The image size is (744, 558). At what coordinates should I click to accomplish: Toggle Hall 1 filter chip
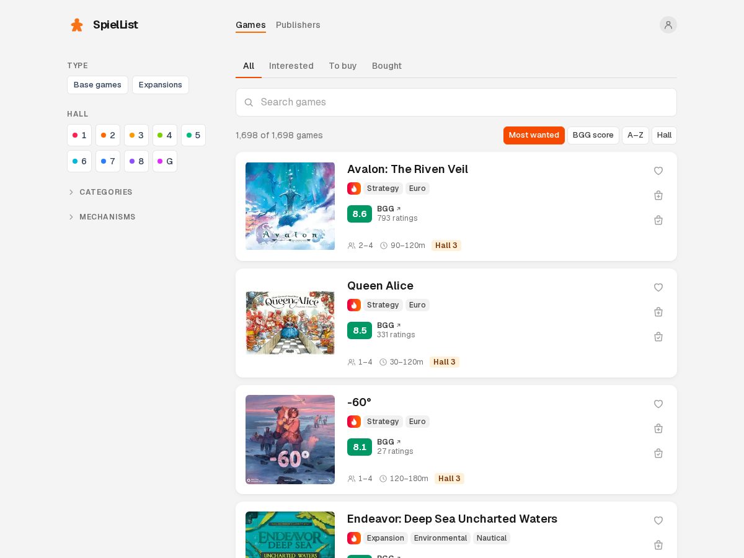(x=79, y=135)
